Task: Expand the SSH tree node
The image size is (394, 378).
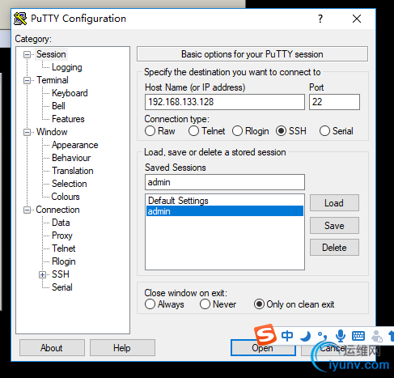Action: tap(42, 274)
